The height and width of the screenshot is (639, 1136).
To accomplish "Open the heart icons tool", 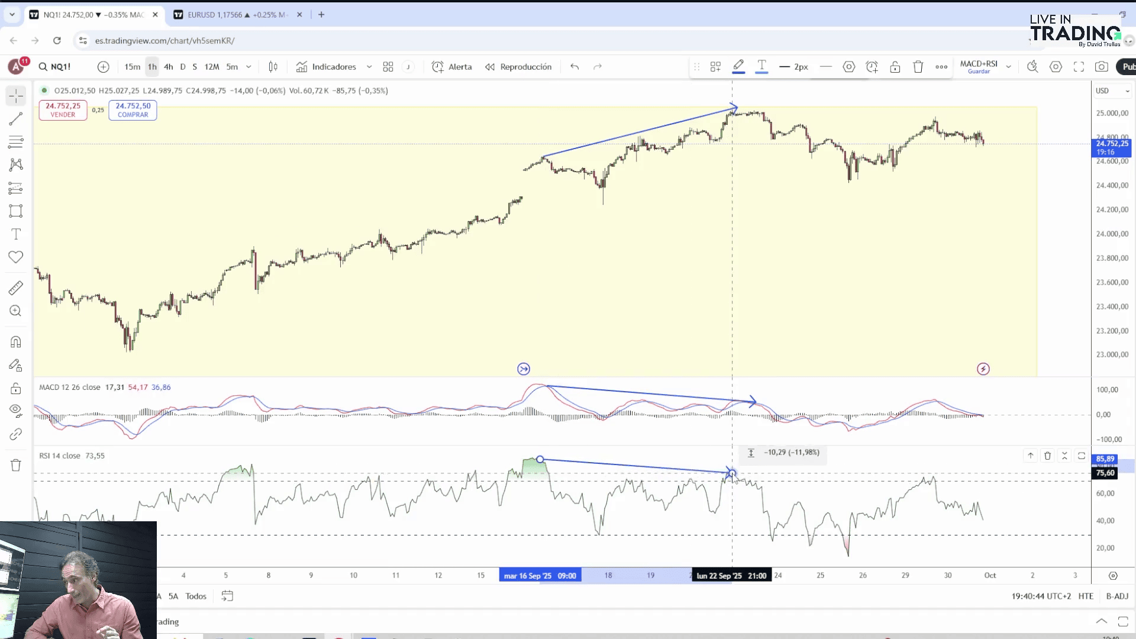I will (x=16, y=257).
